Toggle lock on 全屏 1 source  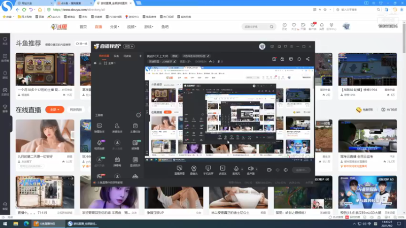click(100, 63)
